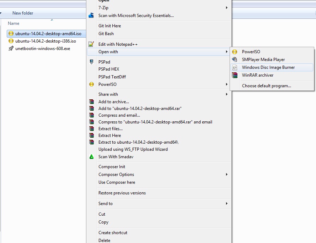This screenshot has width=316, height=243.
Task: Click the Notepad++ icon in context menu
Action: tap(91, 44)
